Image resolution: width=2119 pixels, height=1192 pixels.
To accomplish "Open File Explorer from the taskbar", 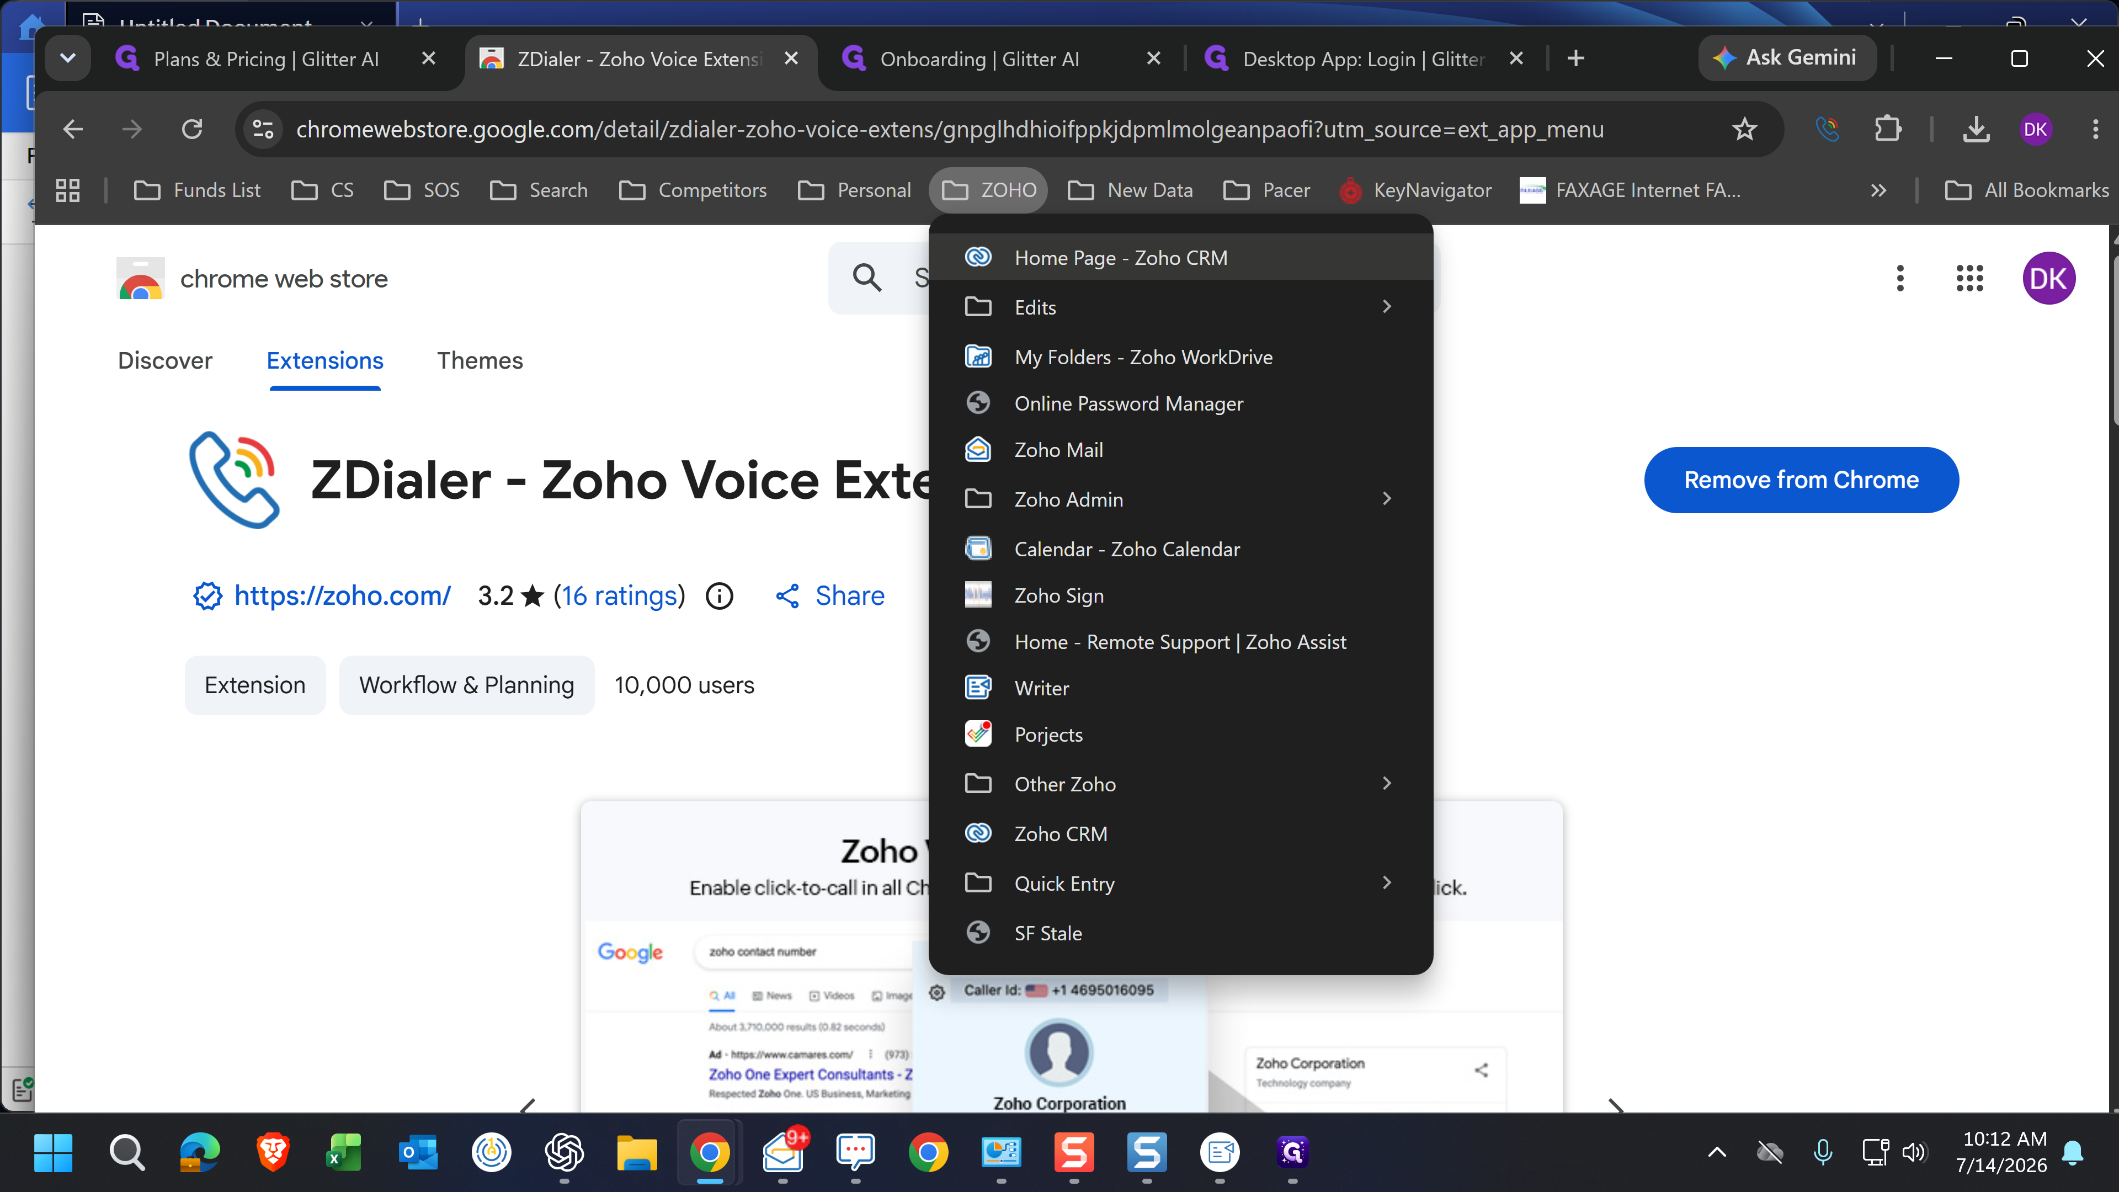I will tap(637, 1152).
